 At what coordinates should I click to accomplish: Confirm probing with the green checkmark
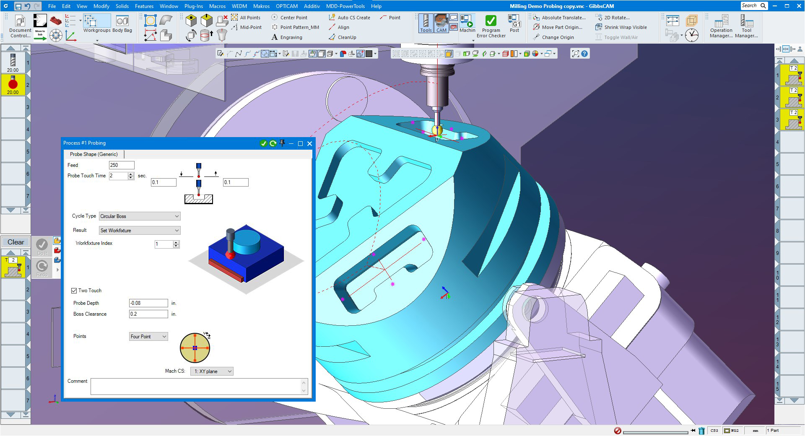click(264, 143)
